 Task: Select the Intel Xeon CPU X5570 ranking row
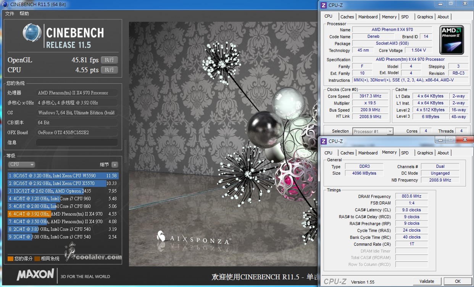[63, 183]
